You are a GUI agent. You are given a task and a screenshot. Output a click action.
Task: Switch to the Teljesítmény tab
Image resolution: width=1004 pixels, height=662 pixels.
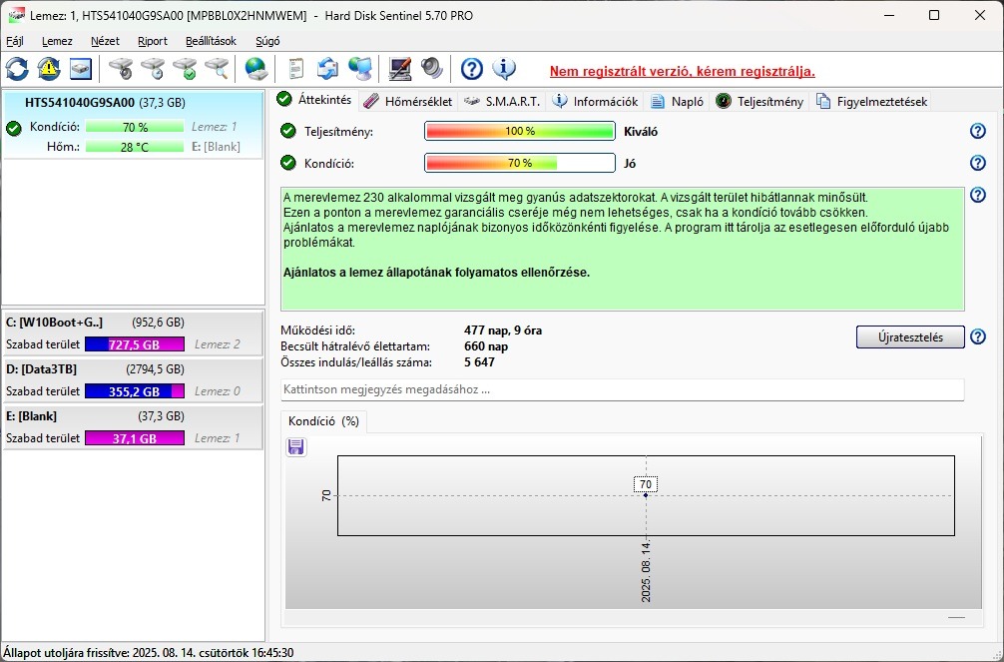click(759, 101)
